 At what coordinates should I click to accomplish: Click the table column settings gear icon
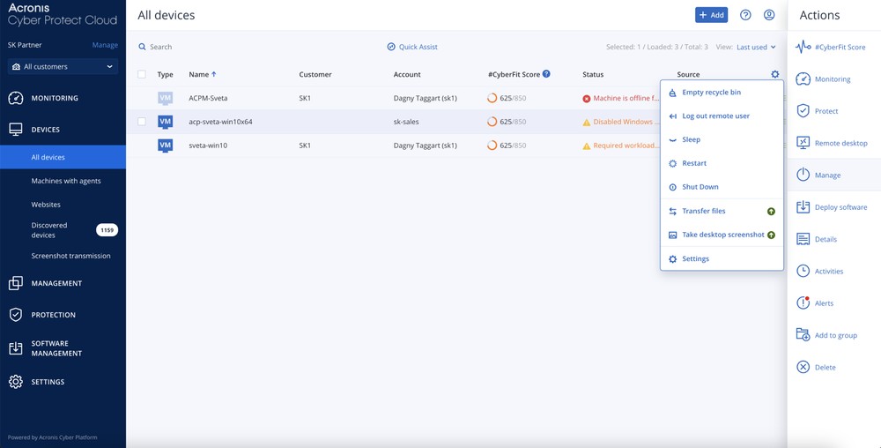(x=775, y=74)
